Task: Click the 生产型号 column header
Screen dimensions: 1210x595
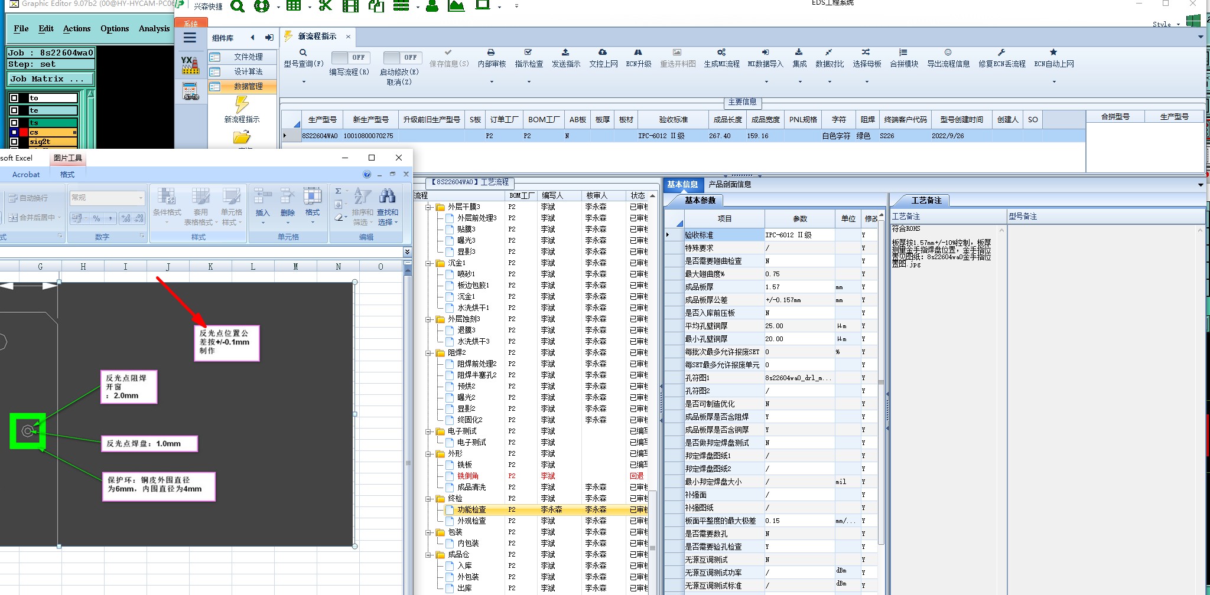Action: point(322,120)
